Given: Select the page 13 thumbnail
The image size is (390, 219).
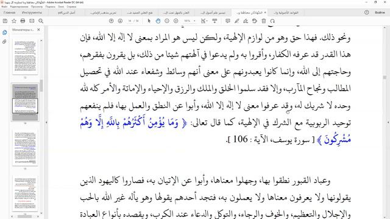Looking at the screenshot, I should pos(25,57).
